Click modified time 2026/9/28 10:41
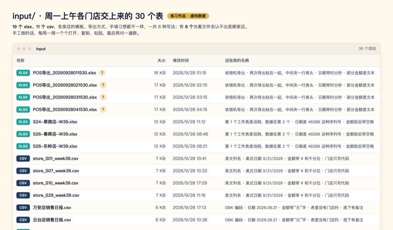Image resolution: width=393 pixels, height=230 pixels. (x=190, y=158)
